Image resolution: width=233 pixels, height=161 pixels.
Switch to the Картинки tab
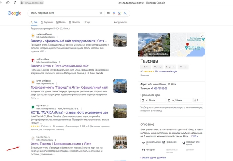coord(47,22)
